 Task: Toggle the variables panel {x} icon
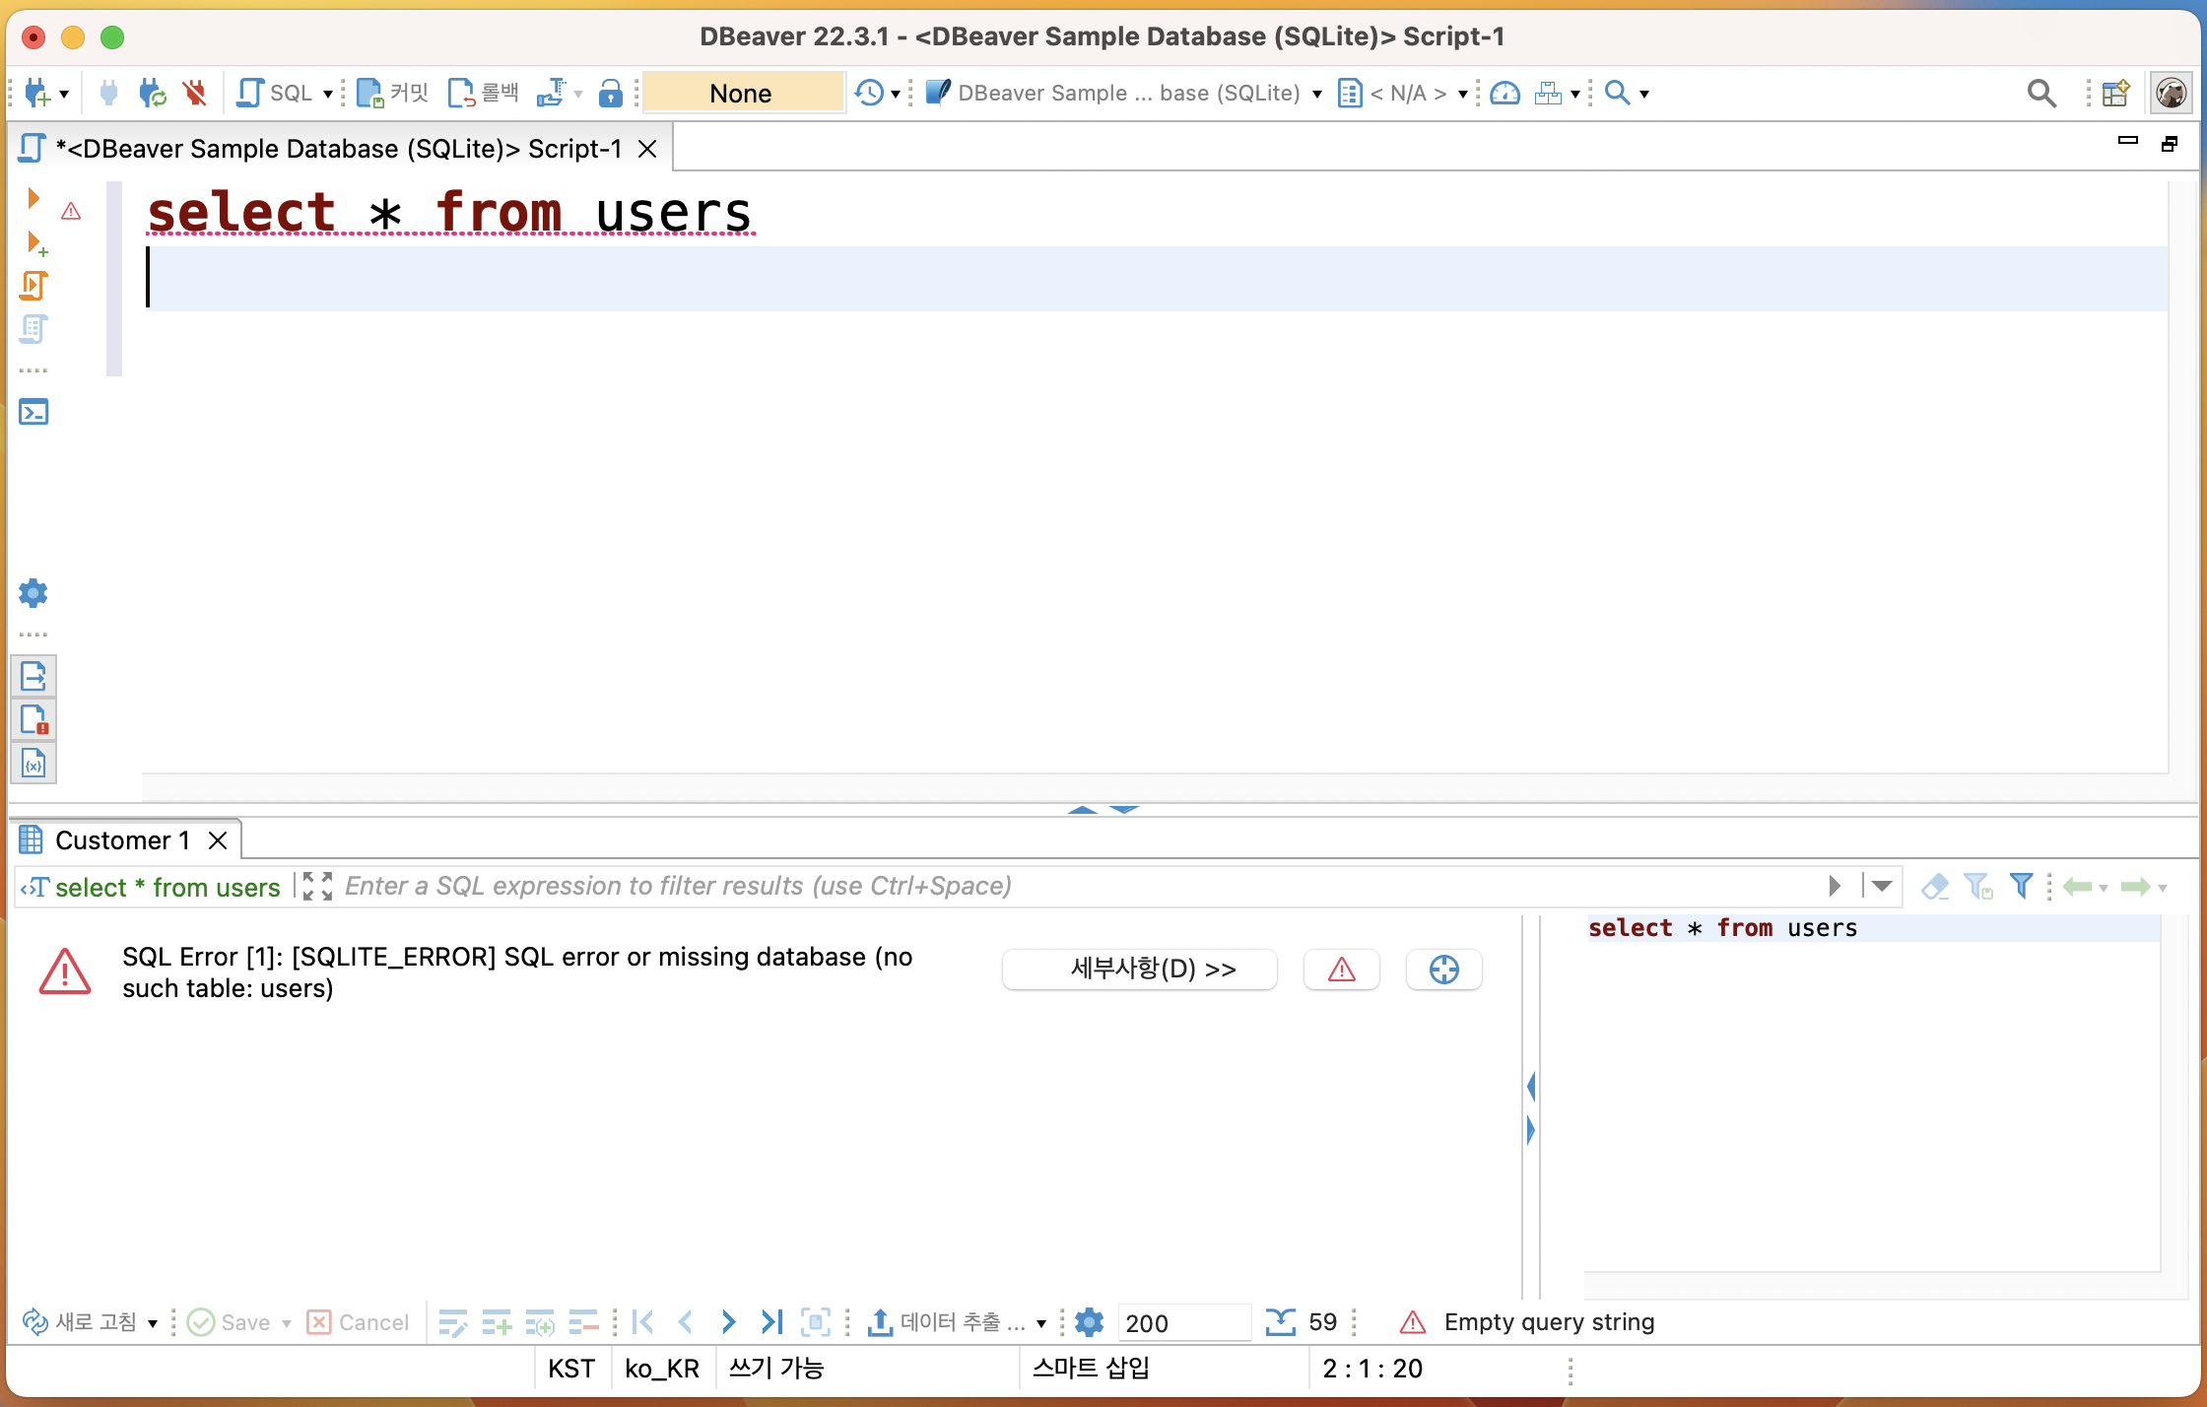click(33, 764)
